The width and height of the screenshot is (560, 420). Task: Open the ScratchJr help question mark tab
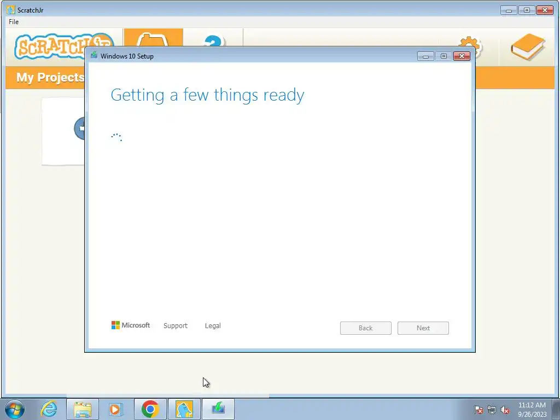coord(213,40)
